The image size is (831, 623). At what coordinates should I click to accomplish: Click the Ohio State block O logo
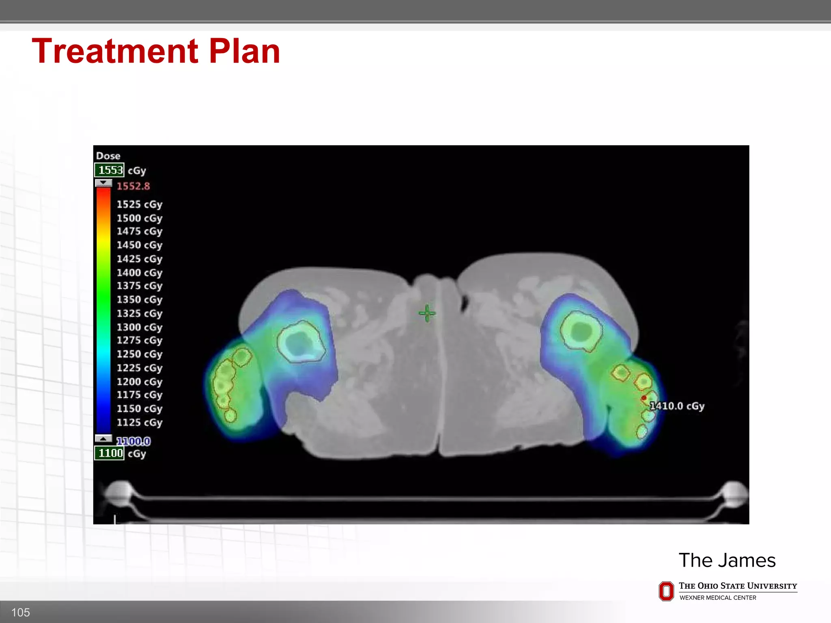[666, 591]
